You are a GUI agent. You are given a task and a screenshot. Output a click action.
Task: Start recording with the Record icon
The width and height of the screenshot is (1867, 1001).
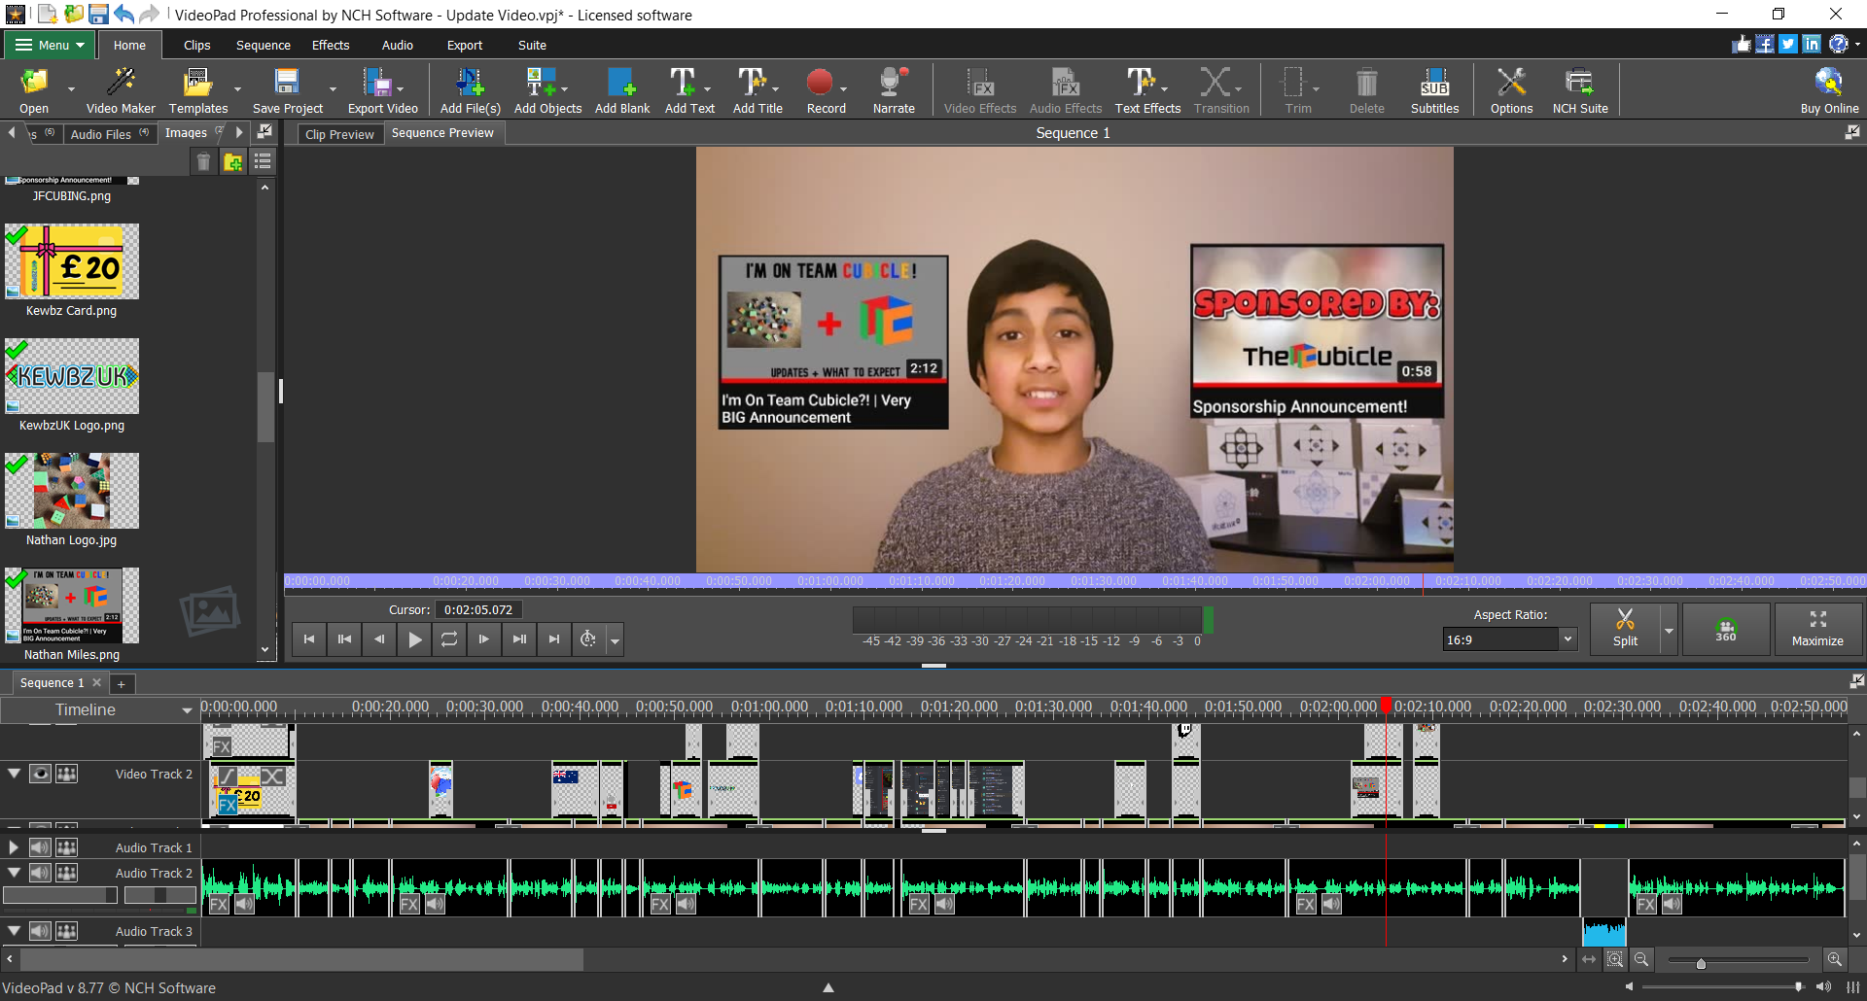[826, 90]
